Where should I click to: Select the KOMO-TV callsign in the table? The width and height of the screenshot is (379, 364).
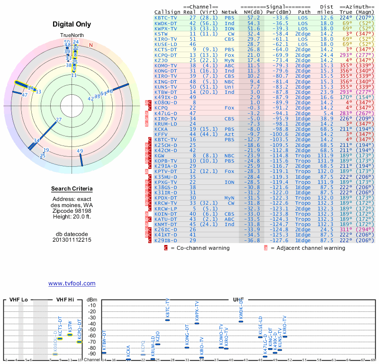[x=166, y=65]
